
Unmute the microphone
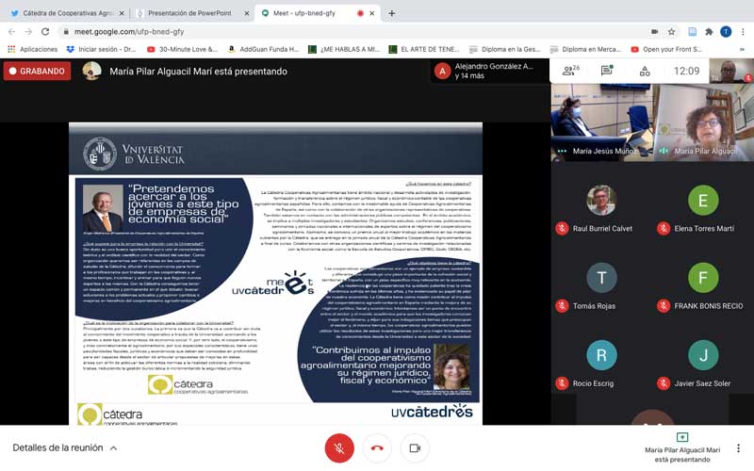(339, 448)
